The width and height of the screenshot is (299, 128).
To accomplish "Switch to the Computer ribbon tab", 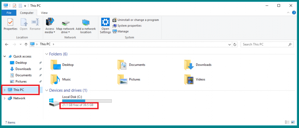I will [x=27, y=13].
